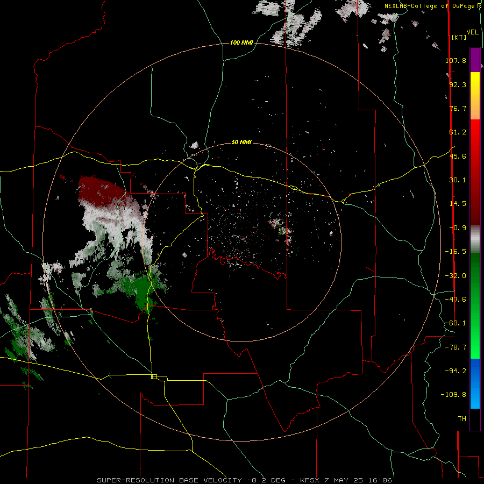
Task: Click the 61.2 velocity scale value
Action: (x=458, y=132)
